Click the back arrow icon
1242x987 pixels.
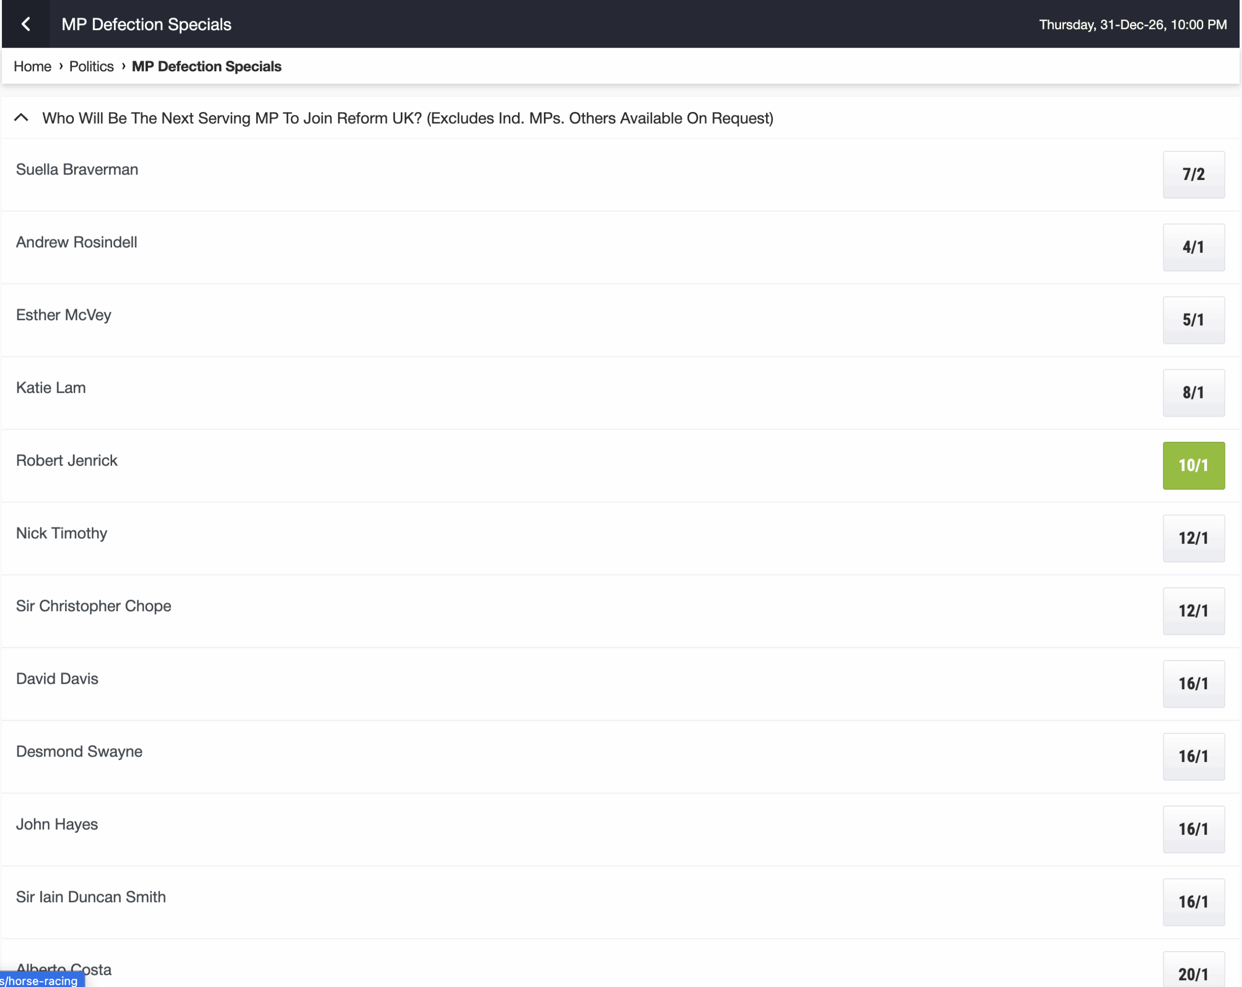coord(25,24)
